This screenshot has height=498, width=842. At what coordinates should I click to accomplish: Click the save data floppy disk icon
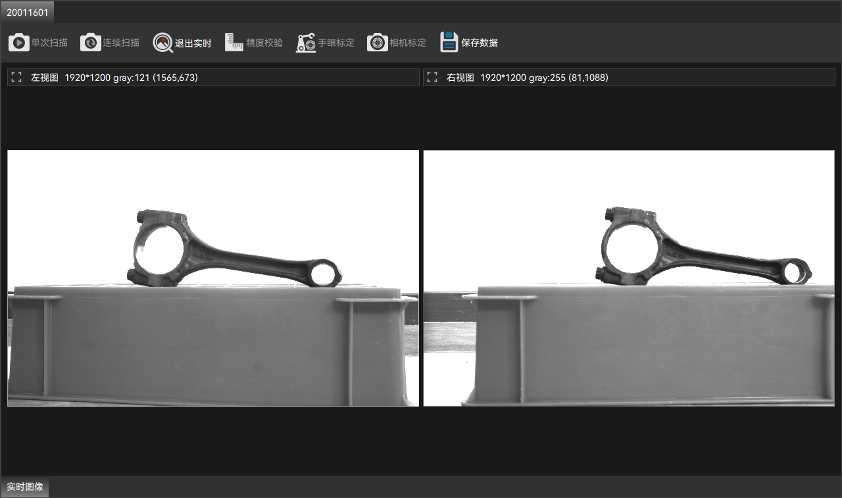tap(449, 43)
